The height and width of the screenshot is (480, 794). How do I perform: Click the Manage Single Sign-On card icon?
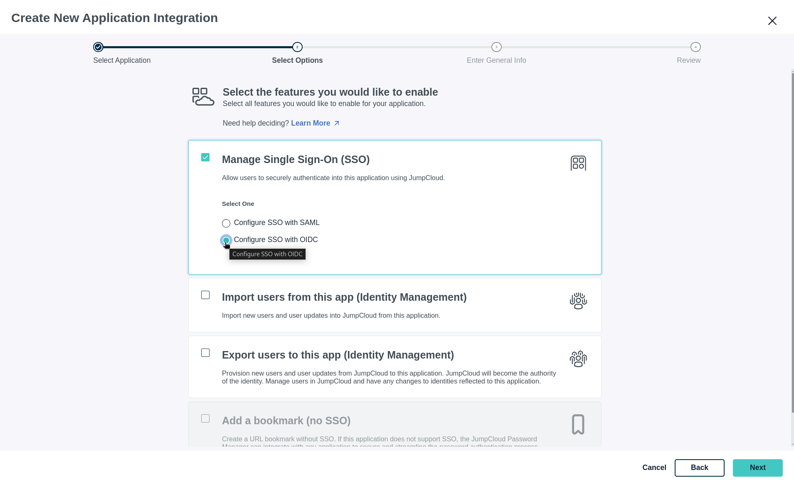[578, 163]
